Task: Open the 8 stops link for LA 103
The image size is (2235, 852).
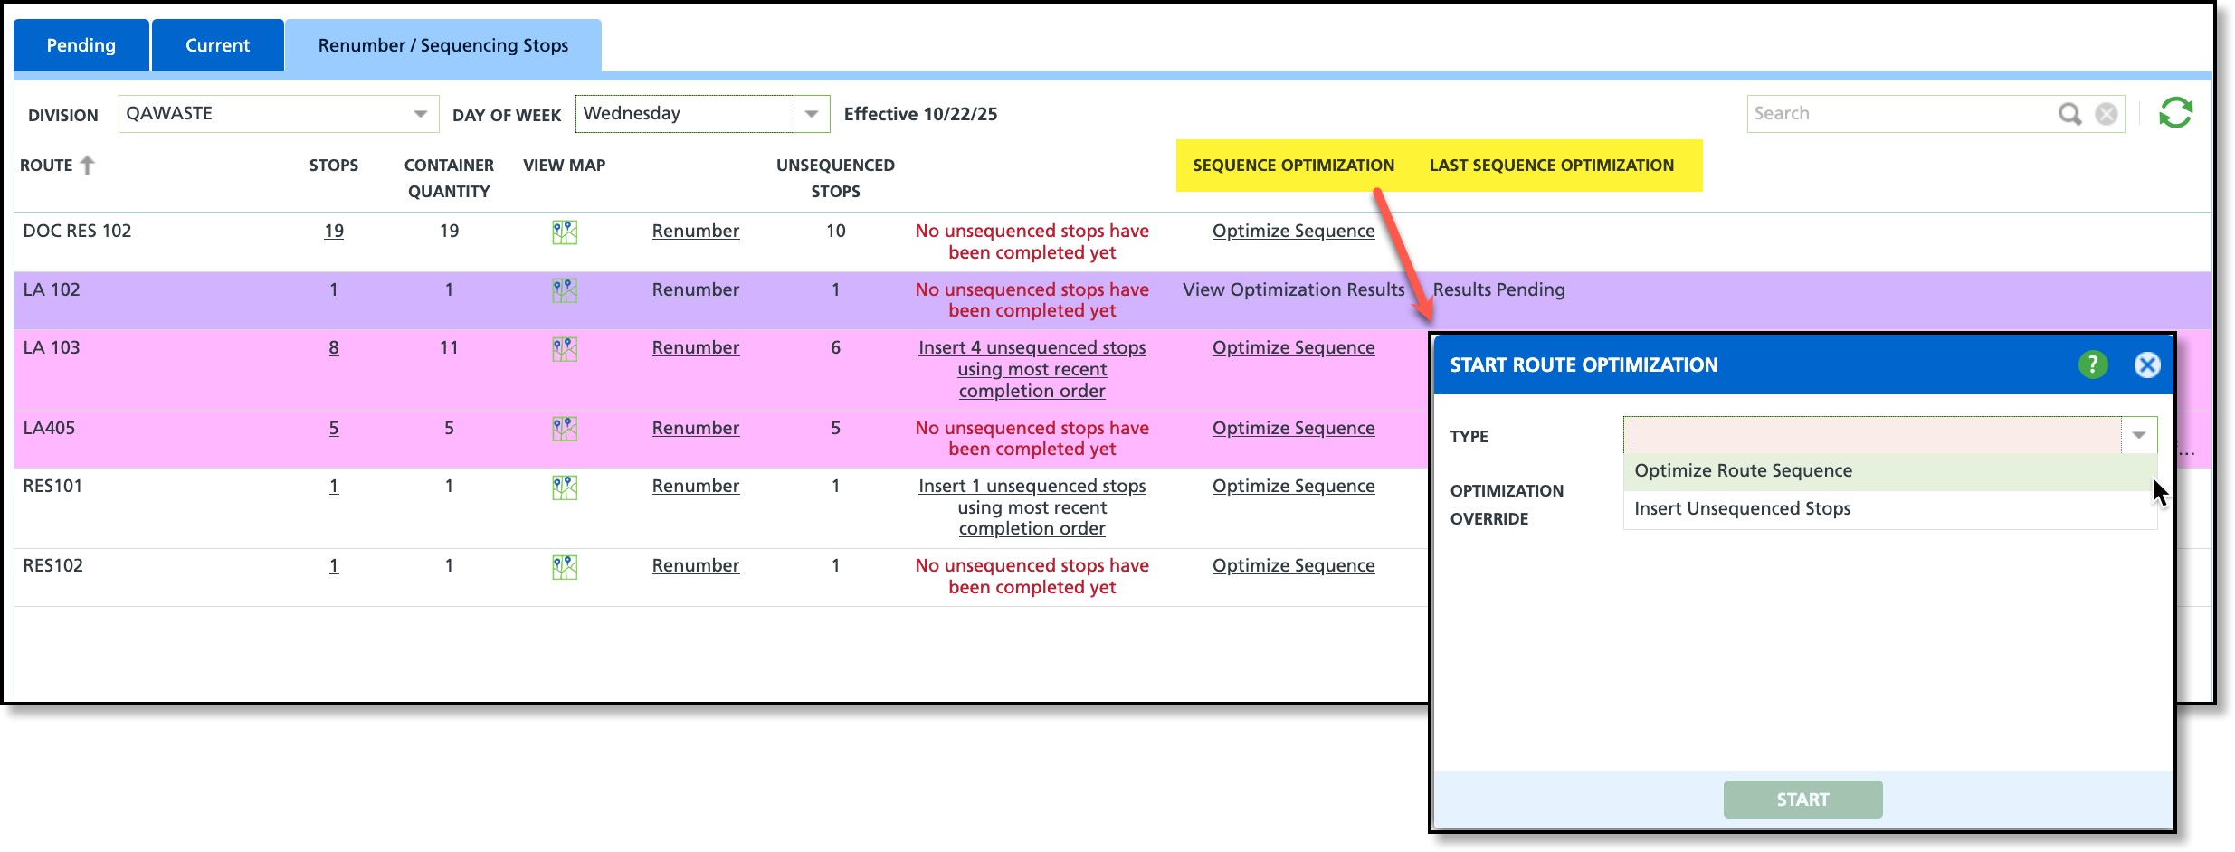Action: [334, 347]
